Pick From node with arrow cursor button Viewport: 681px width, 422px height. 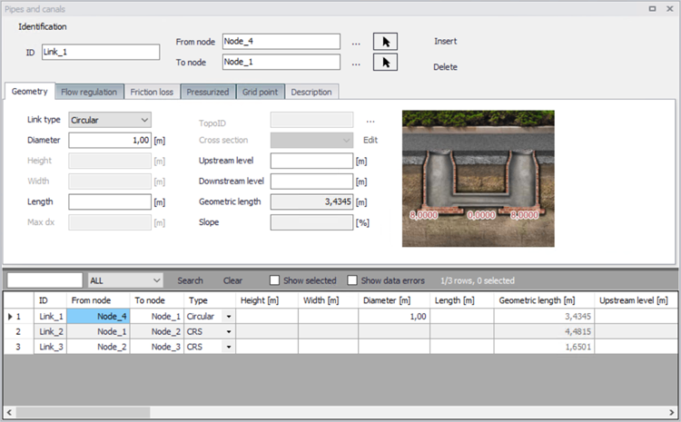pos(385,42)
